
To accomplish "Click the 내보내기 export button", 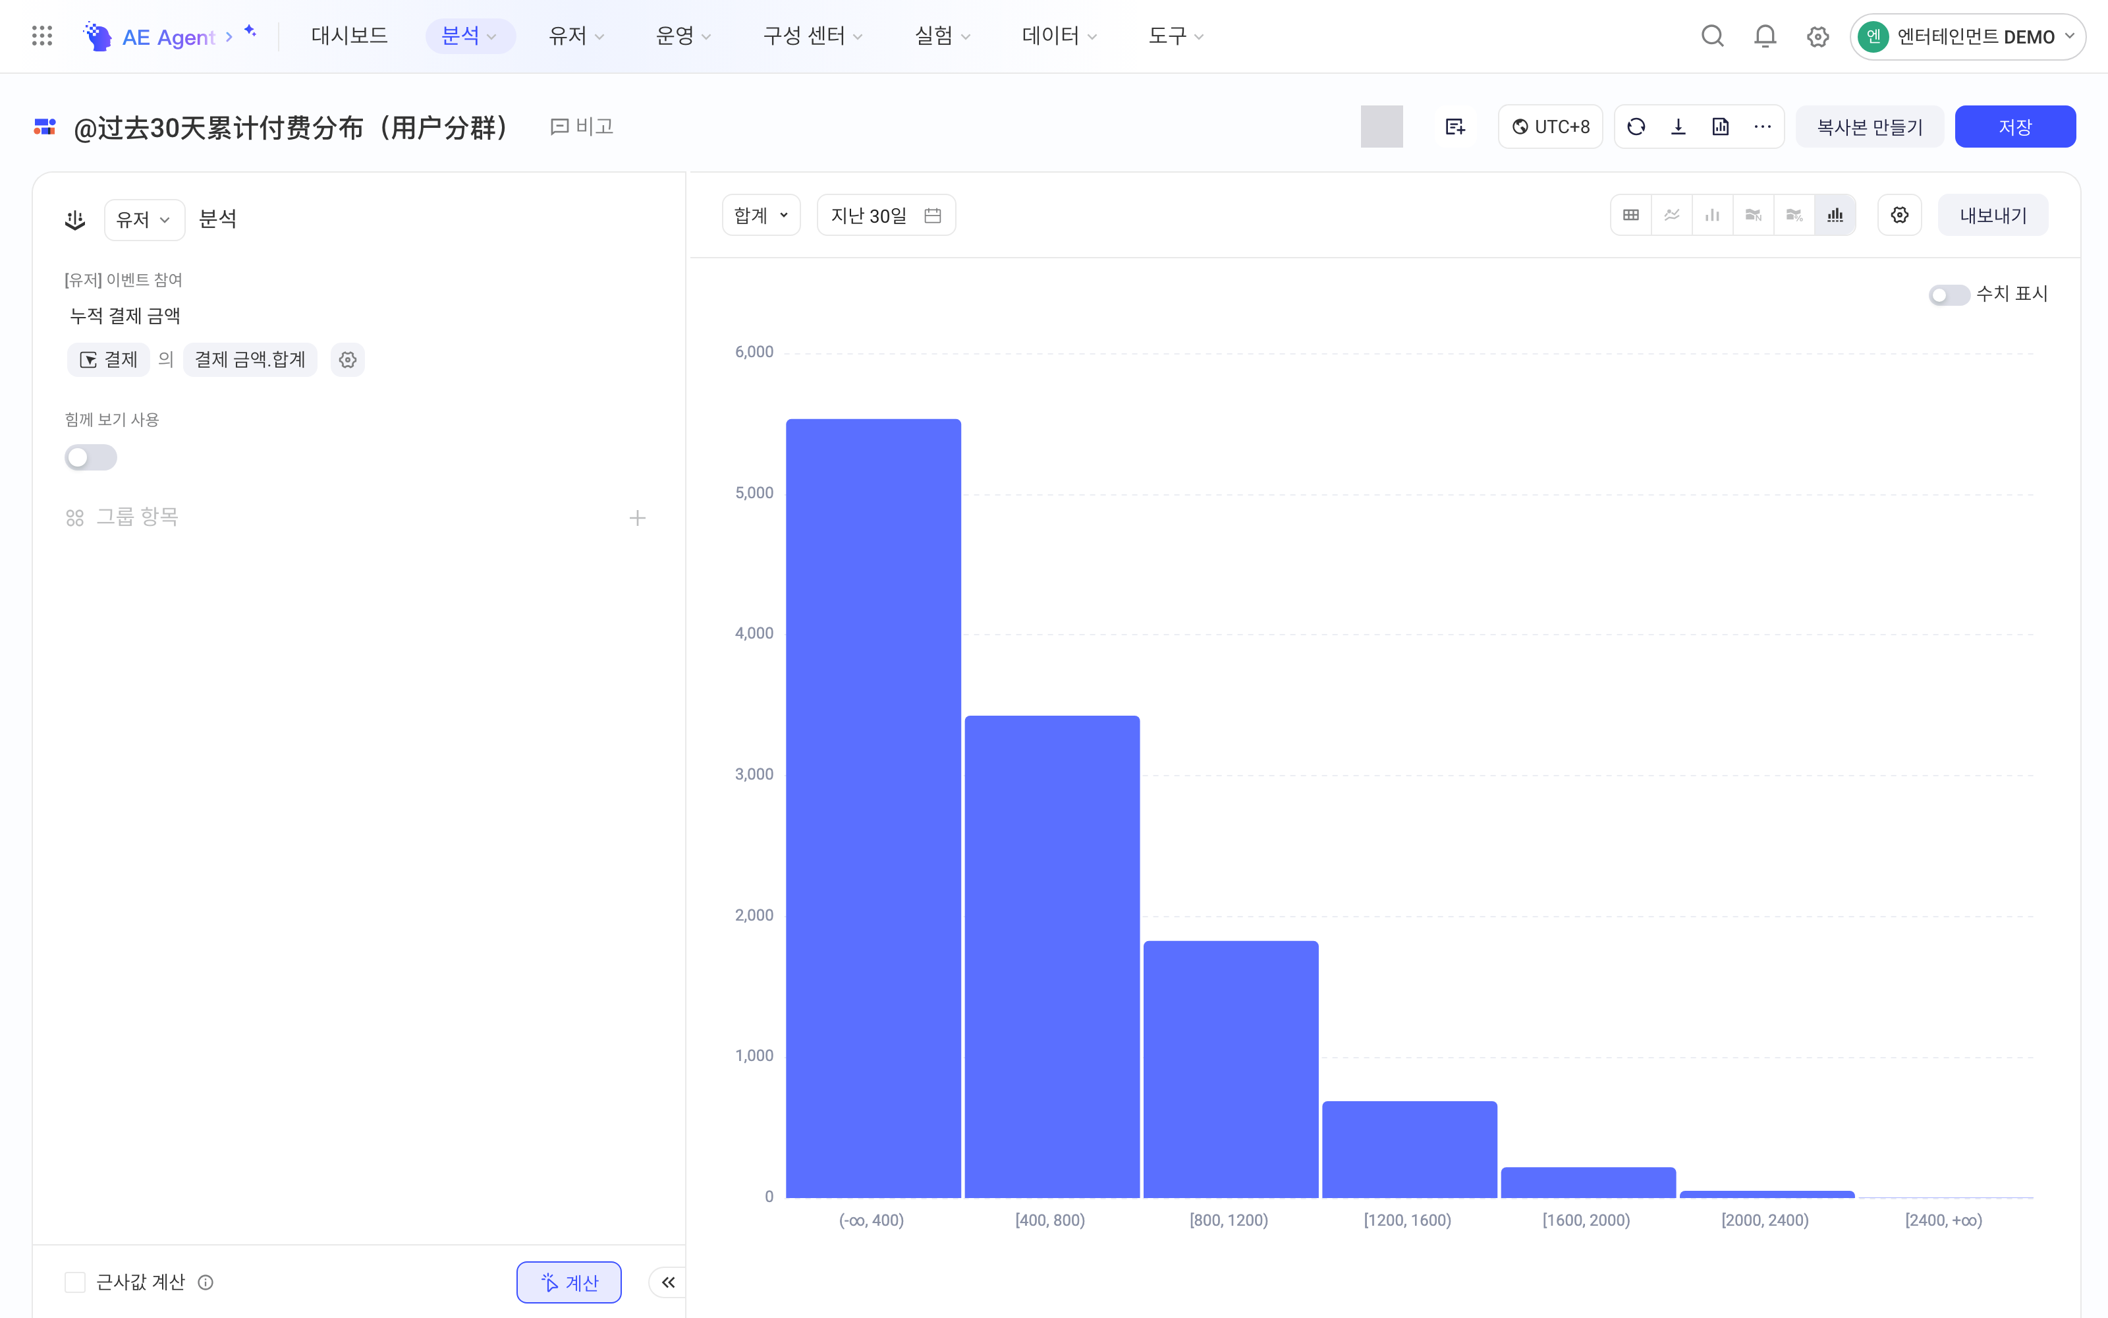I will click(1993, 215).
